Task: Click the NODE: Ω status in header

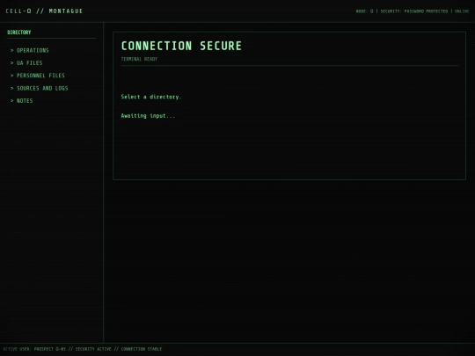Action: (364, 11)
